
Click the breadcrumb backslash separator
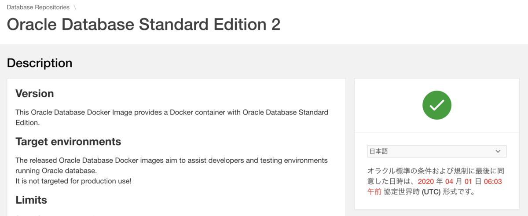[x=75, y=7]
